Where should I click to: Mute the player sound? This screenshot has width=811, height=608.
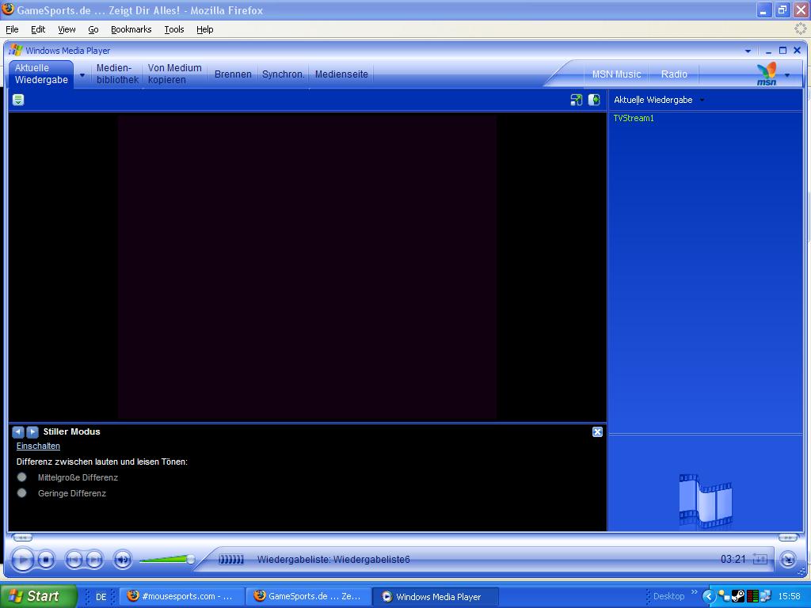click(123, 560)
